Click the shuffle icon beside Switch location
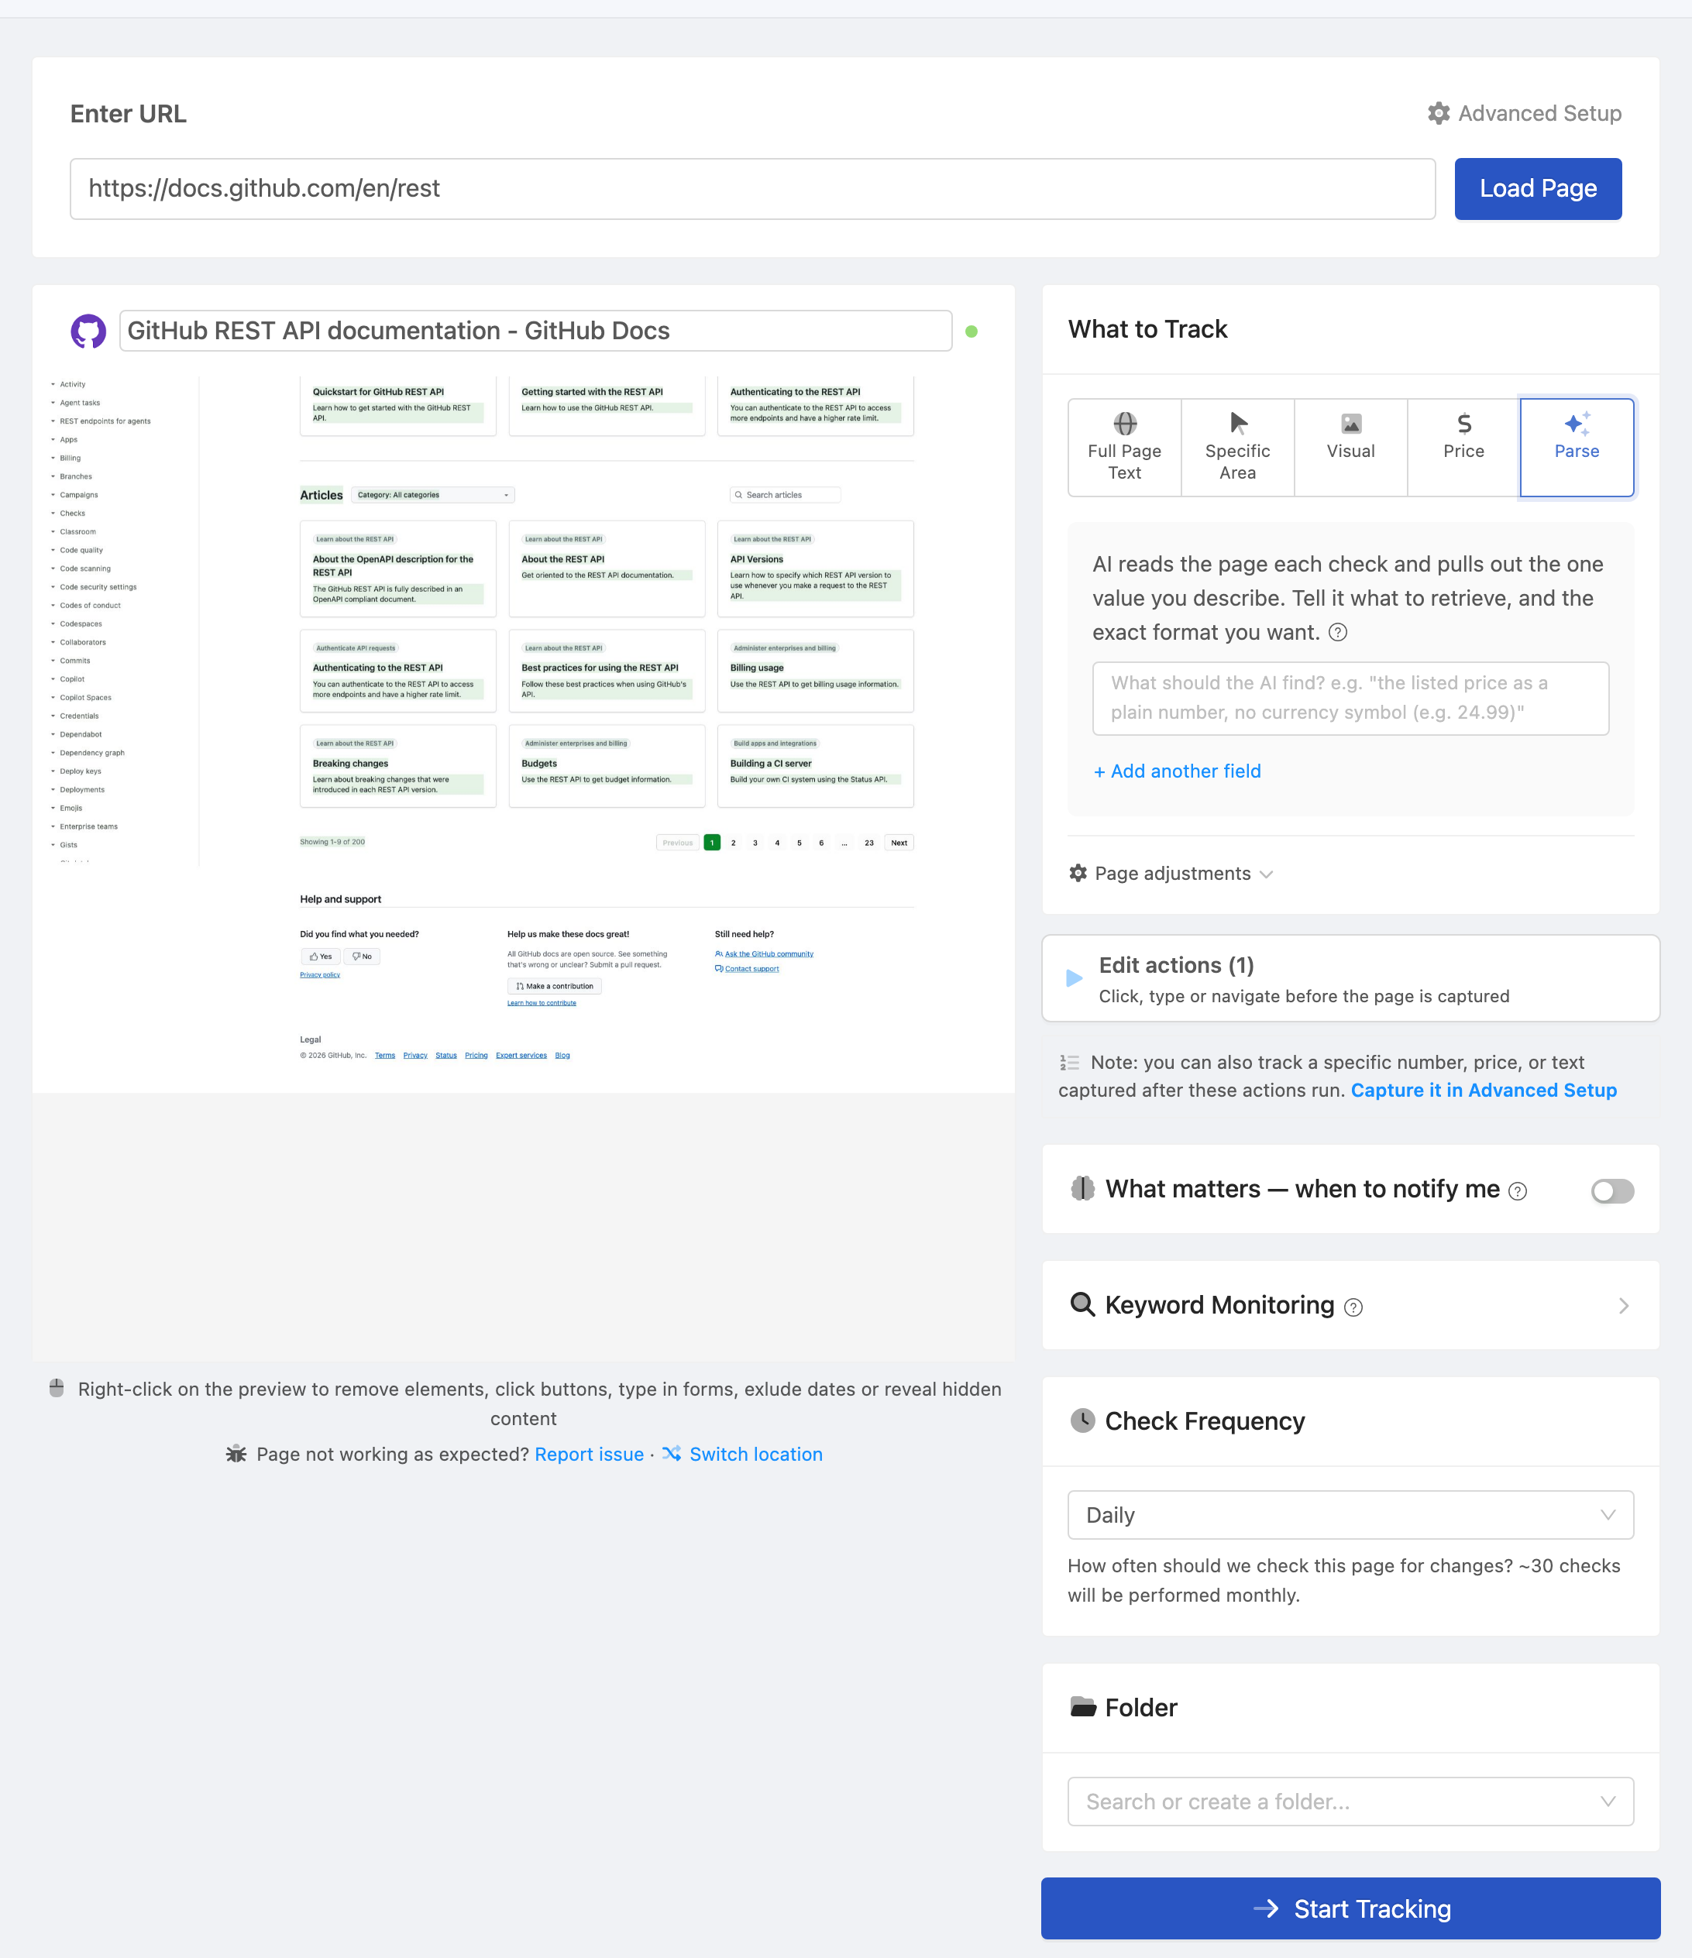Viewport: 1692px width, 1958px height. coord(671,1453)
